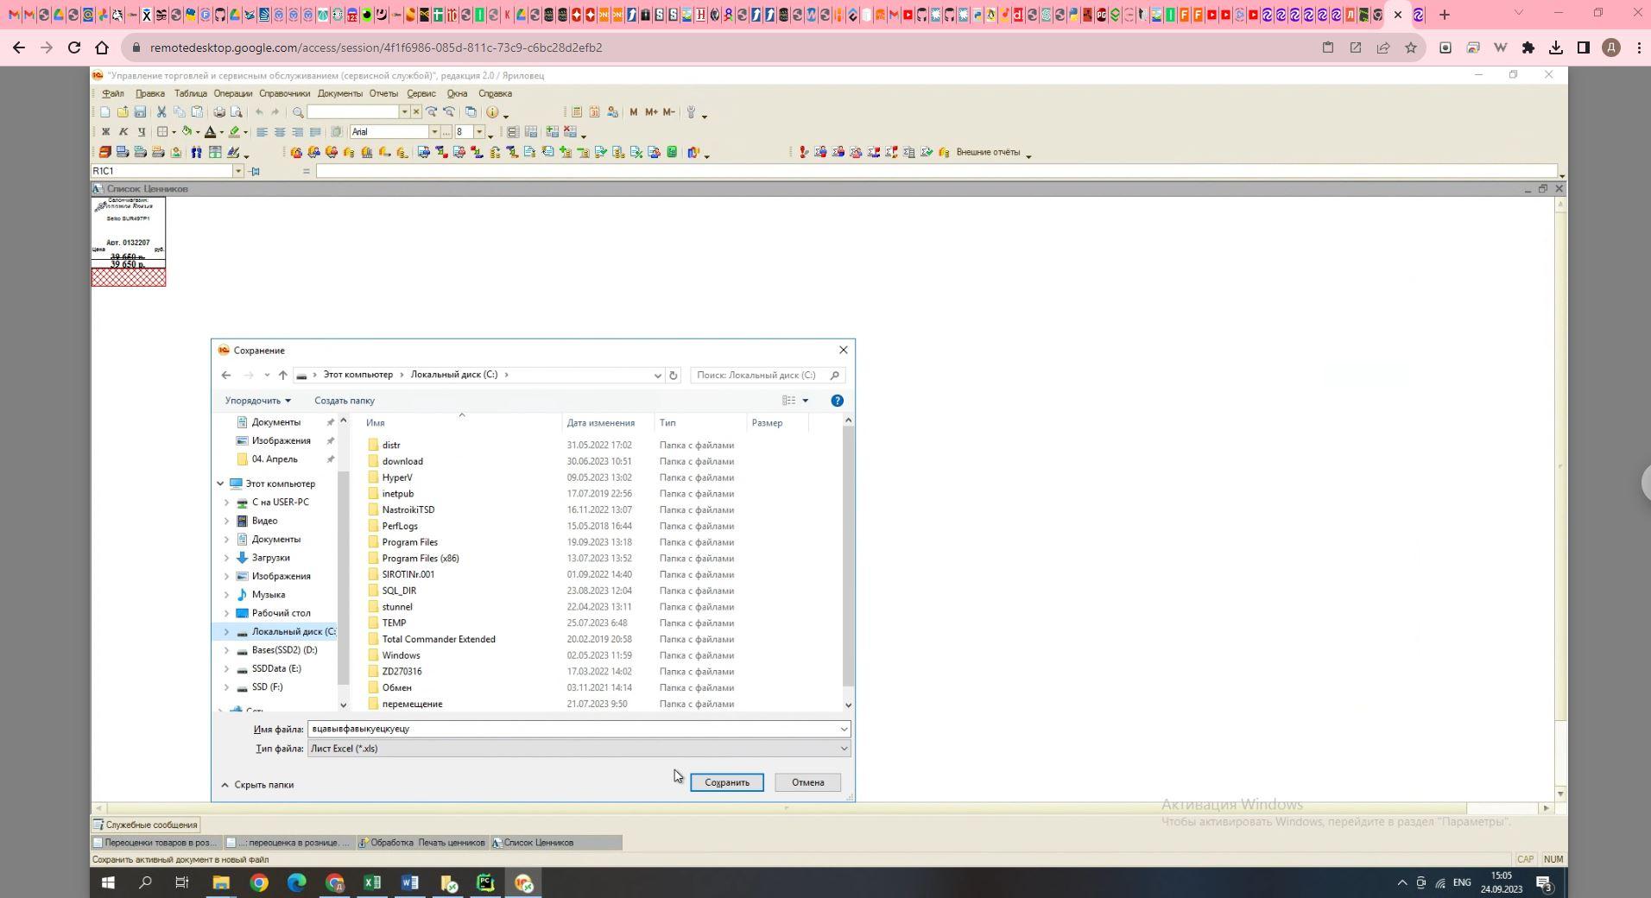
Task: Click the Align left icon
Action: click(x=262, y=132)
